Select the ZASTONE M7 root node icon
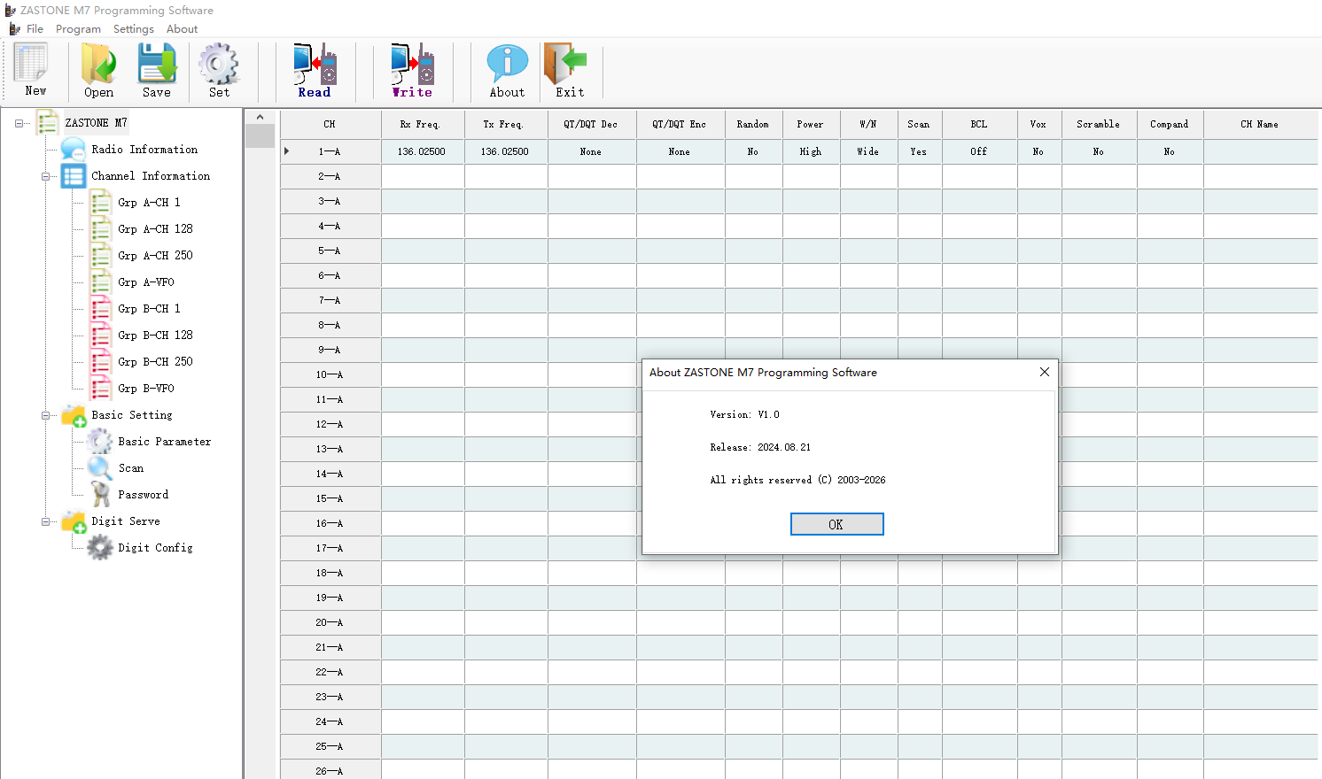The width and height of the screenshot is (1322, 779). 47,123
